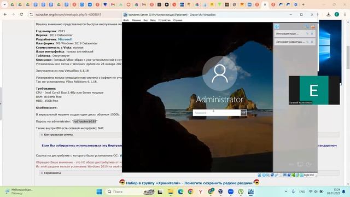Open the Wi-Fi network tray icon

point(311,192)
